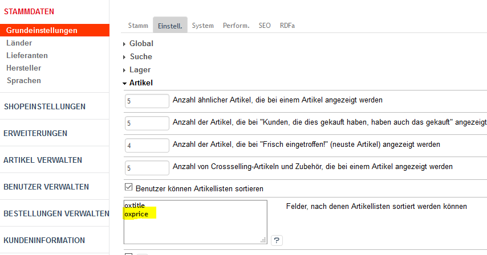Go to Hersteller in the sidebar

[x=23, y=68]
